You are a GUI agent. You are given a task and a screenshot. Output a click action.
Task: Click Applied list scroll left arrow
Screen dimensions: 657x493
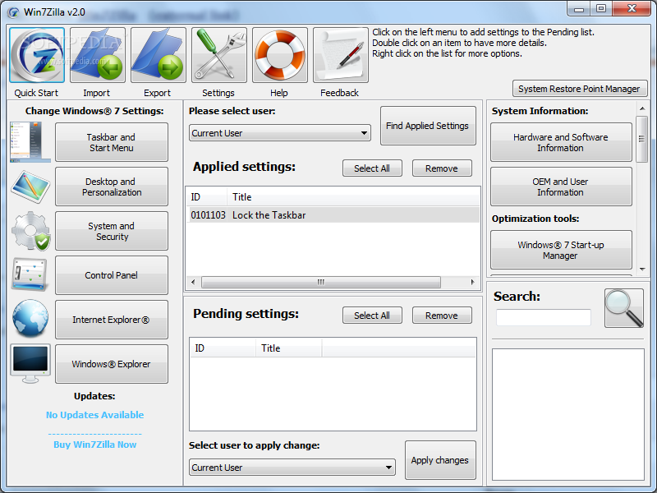tap(193, 282)
